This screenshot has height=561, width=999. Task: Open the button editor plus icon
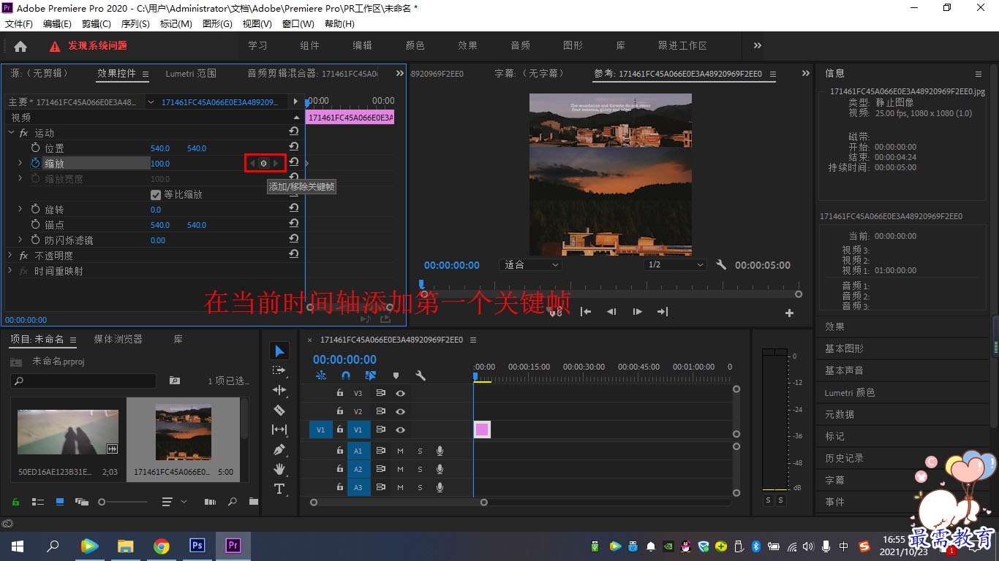point(789,313)
